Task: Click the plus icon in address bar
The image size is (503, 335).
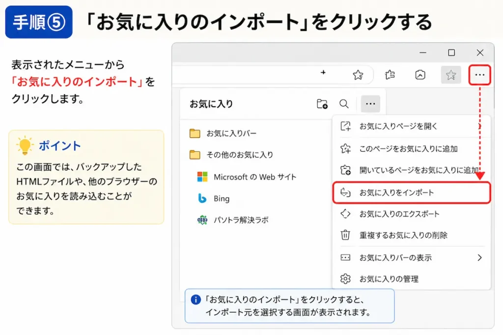Action: (323, 73)
